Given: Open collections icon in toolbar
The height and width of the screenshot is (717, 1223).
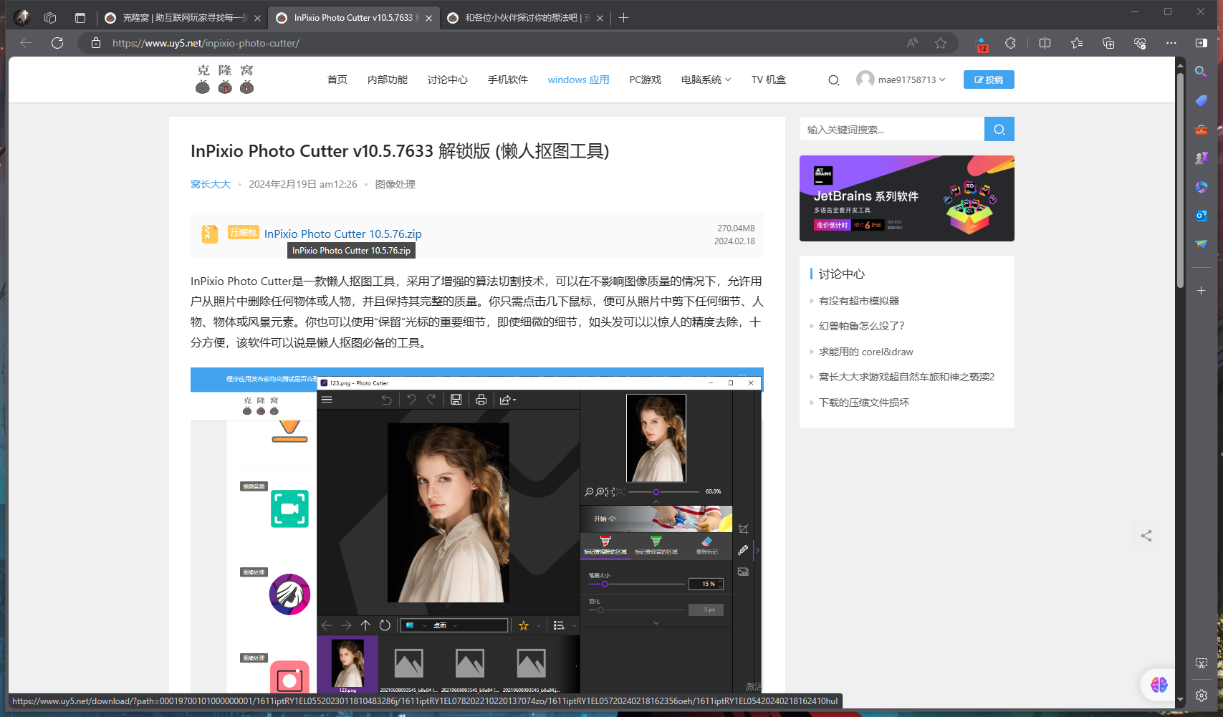Looking at the screenshot, I should click(x=1108, y=43).
